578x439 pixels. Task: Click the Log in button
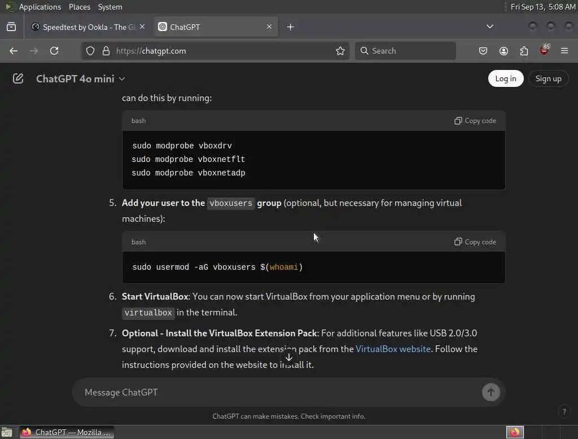(x=506, y=78)
